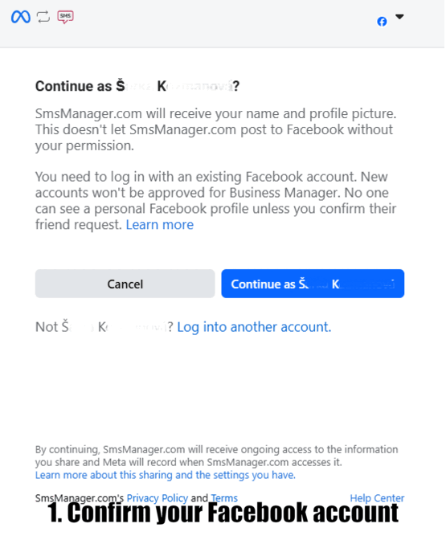Confirm with the blue Continue as button
446x536 pixels.
point(313,284)
